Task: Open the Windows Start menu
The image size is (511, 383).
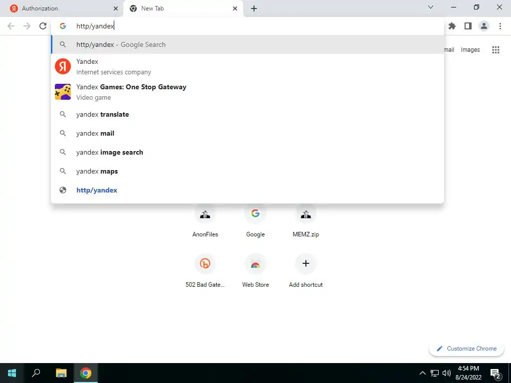Action: (12, 373)
